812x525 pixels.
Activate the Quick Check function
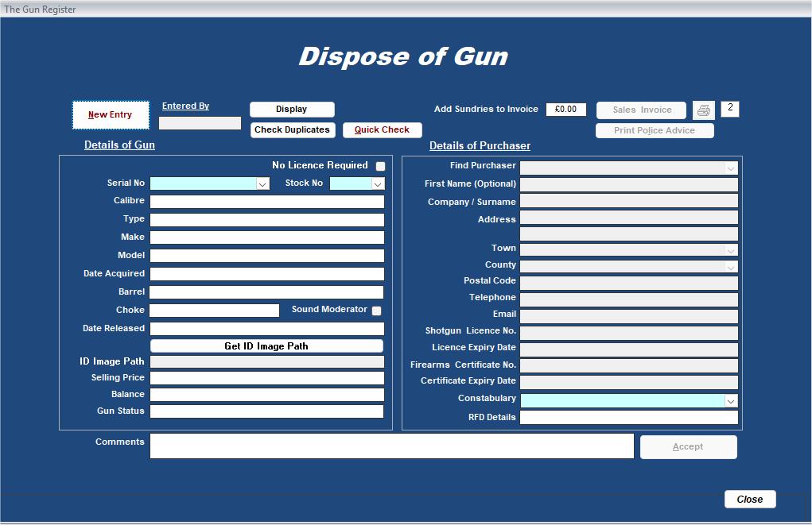pos(382,129)
